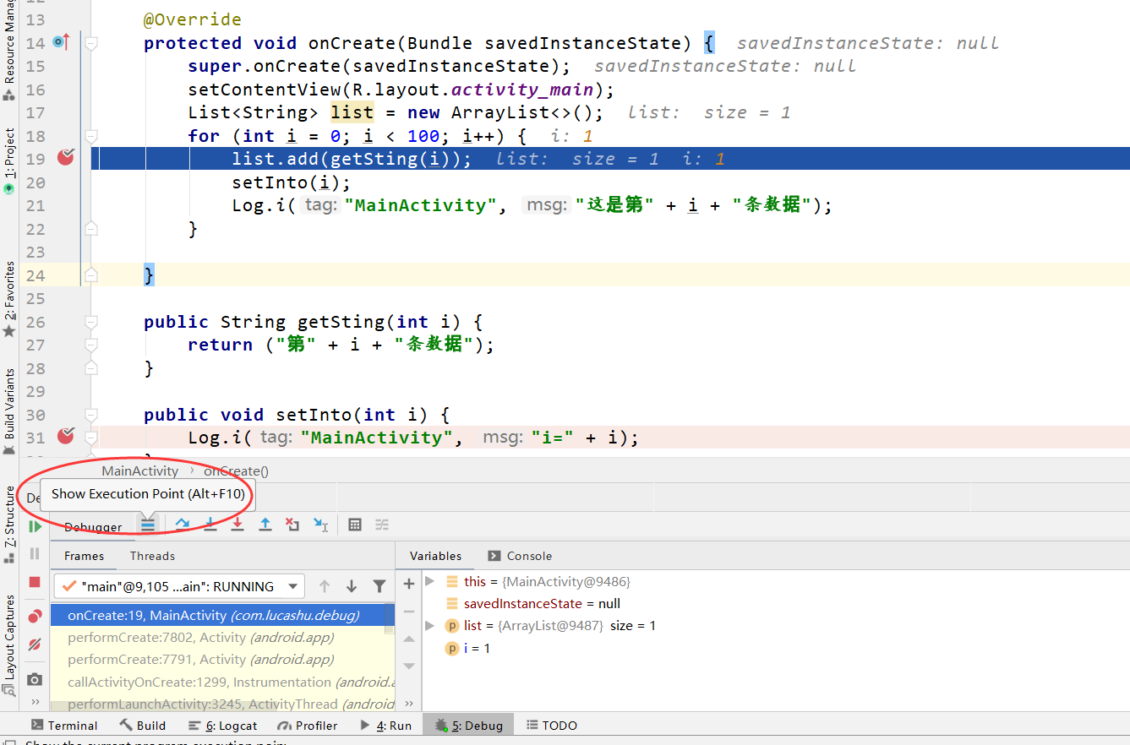Screen dimensions: 1130x745
Task: Open the Terminal tool window
Action: point(64,725)
